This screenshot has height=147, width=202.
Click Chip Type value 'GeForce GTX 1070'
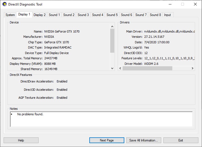click(57, 42)
